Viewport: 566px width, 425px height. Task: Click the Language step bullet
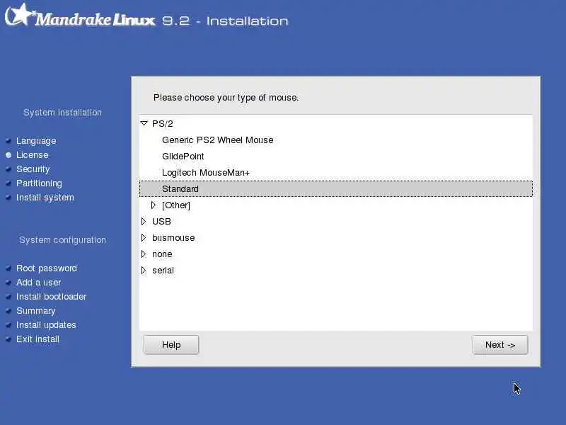[x=8, y=141]
